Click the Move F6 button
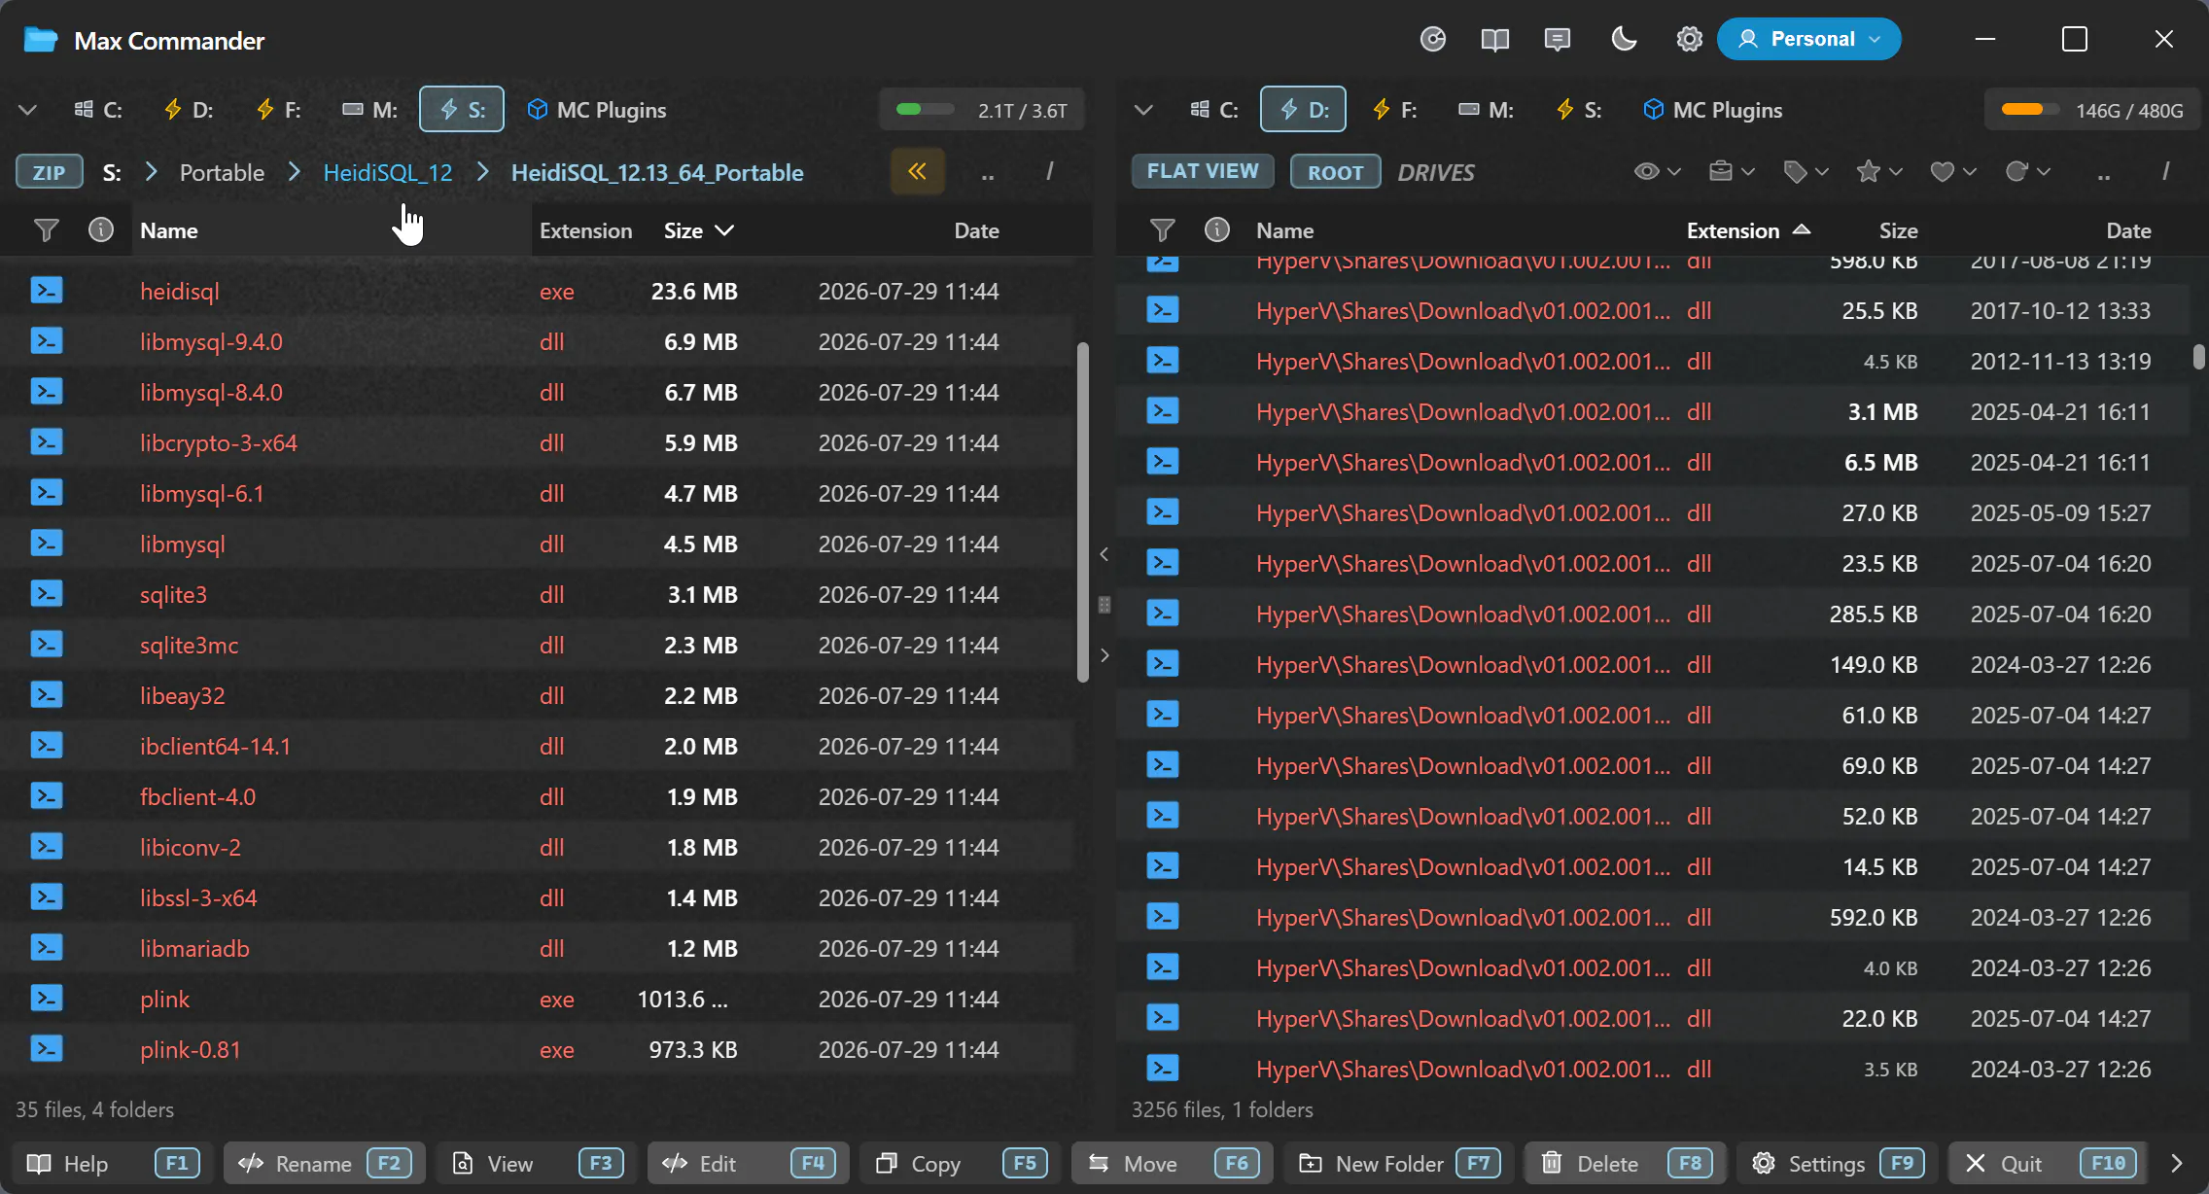The image size is (2209, 1194). tap(1172, 1163)
